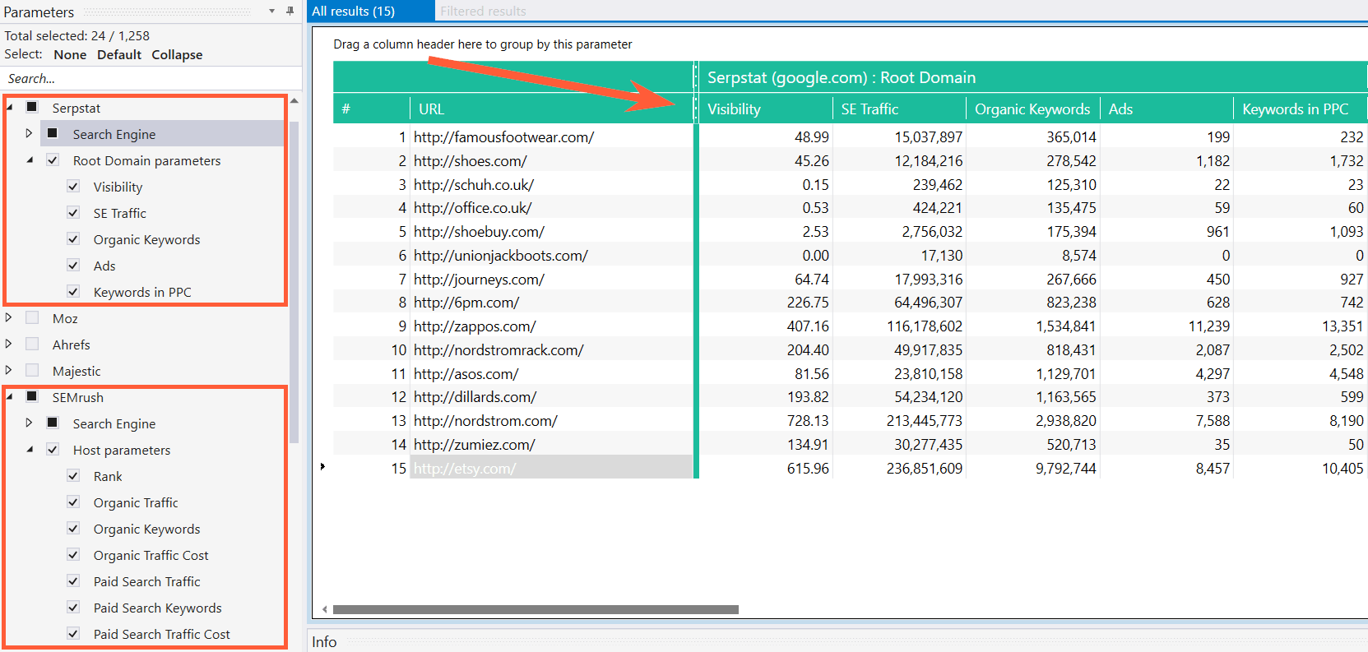Screen dimensions: 1368x652
Task: Collapse Root Domain parameters node
Action: click(x=30, y=160)
